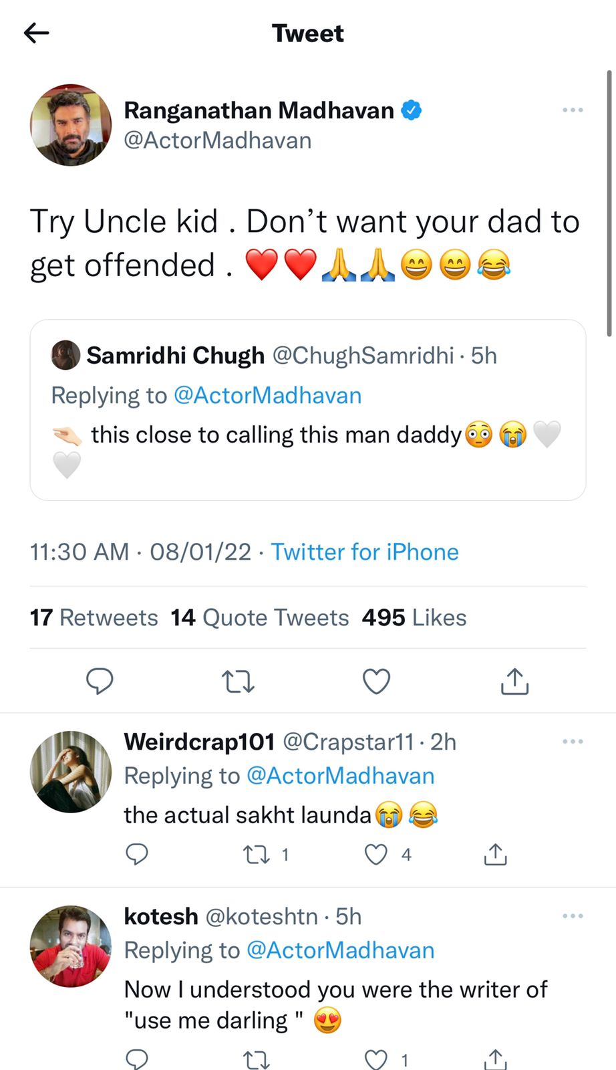Image resolution: width=616 pixels, height=1070 pixels.
Task: Open more options on kotesh's reply
Action: [573, 916]
